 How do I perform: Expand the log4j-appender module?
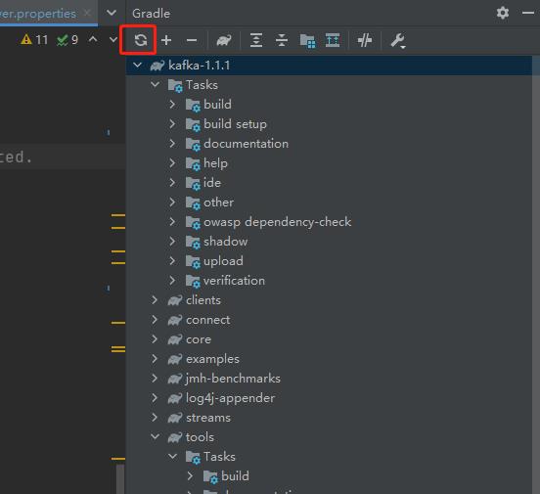[155, 398]
